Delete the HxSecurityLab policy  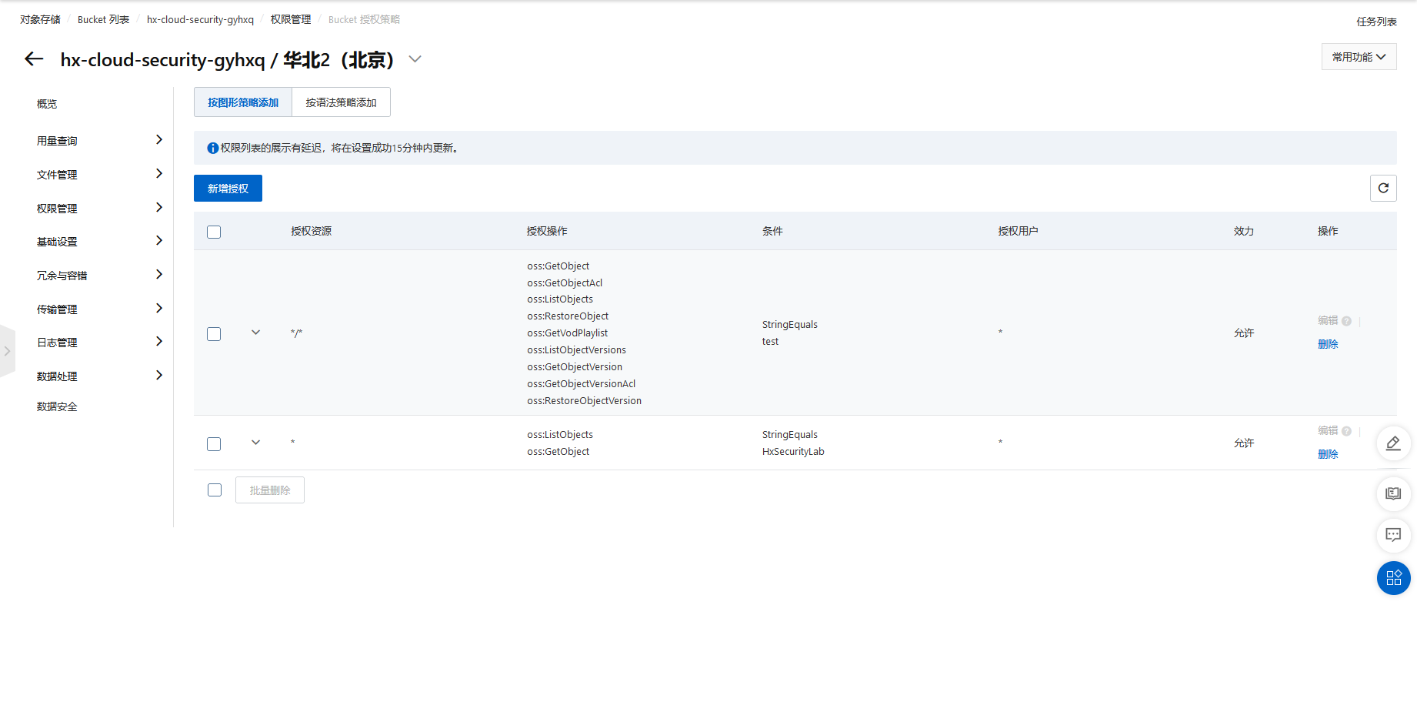(x=1328, y=454)
